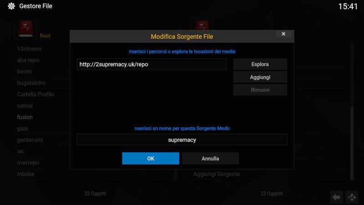
Task: Confirm with the OK button
Action: (x=151, y=159)
